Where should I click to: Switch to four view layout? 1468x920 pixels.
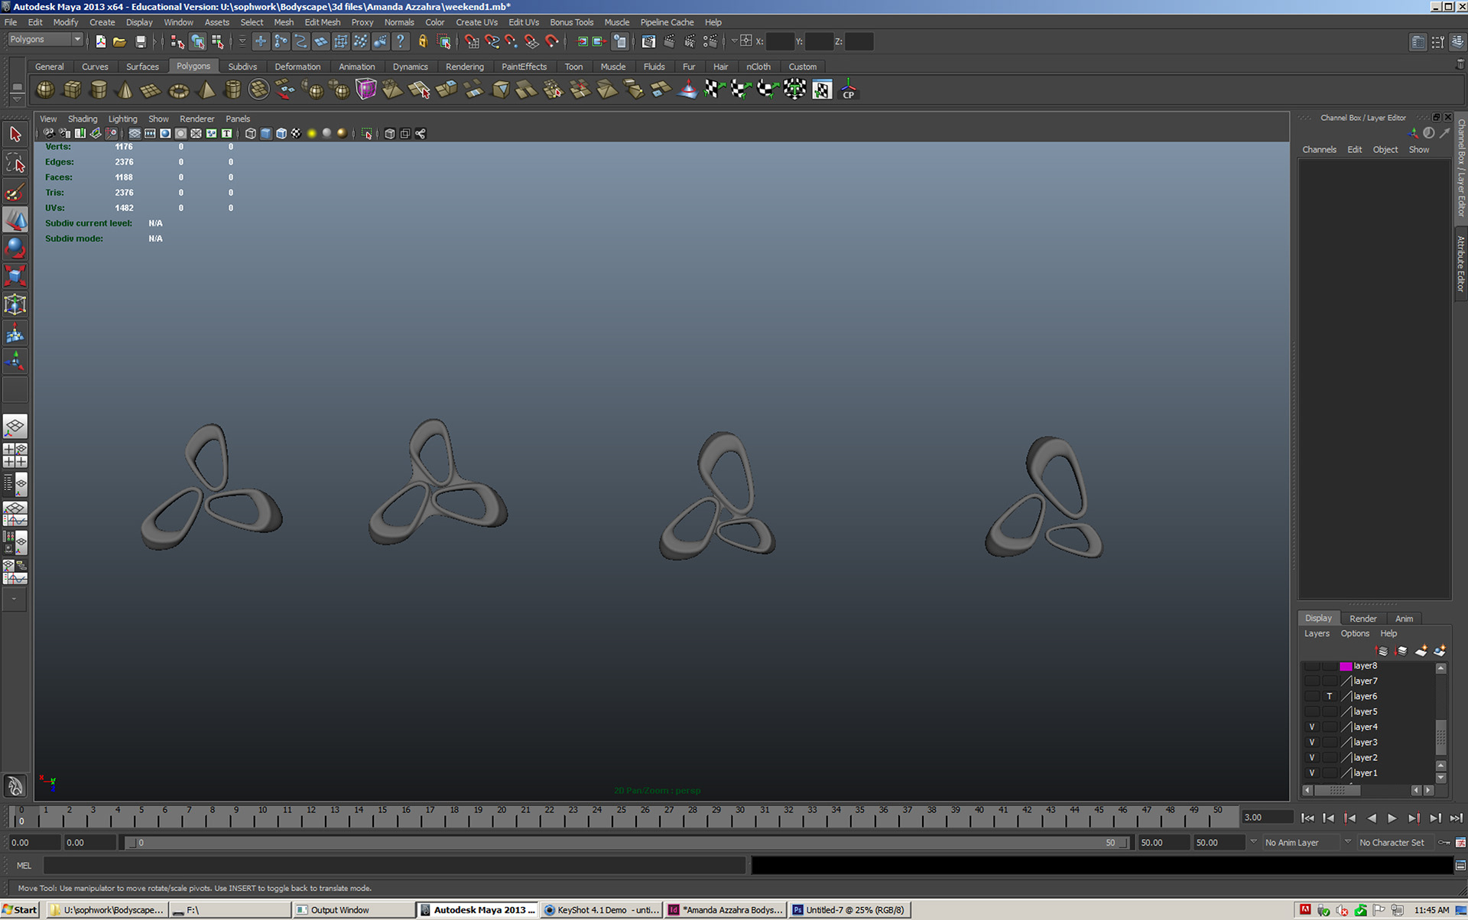coord(15,455)
